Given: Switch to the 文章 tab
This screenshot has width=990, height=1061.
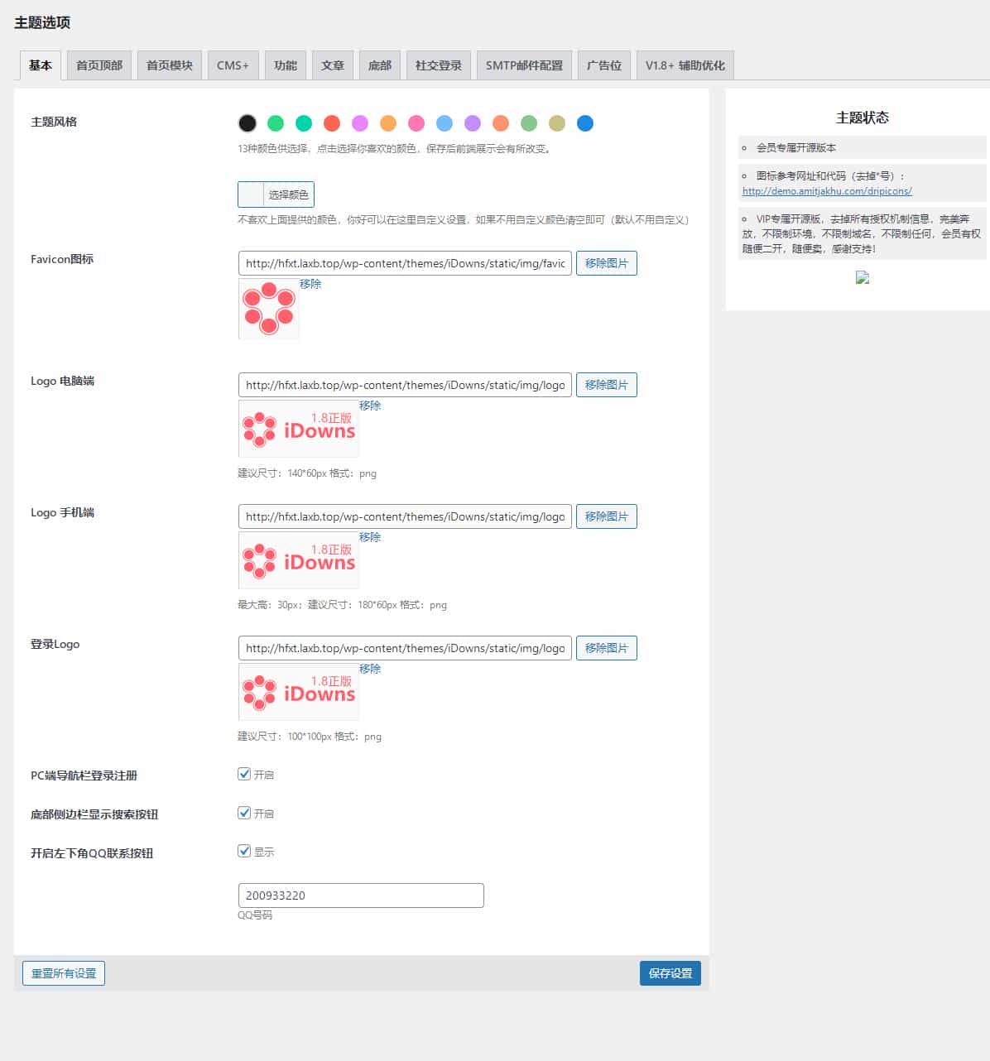Looking at the screenshot, I should [x=333, y=65].
